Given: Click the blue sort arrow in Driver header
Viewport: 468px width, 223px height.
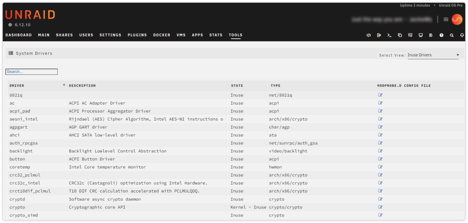Looking at the screenshot, I should (64, 85).
